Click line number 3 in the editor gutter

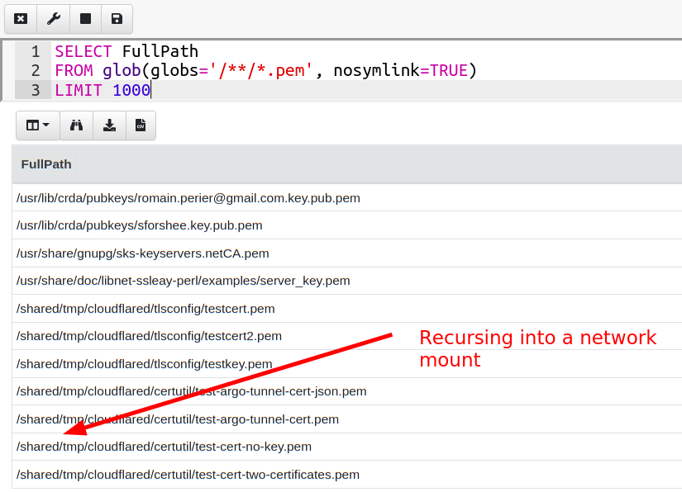tap(35, 89)
